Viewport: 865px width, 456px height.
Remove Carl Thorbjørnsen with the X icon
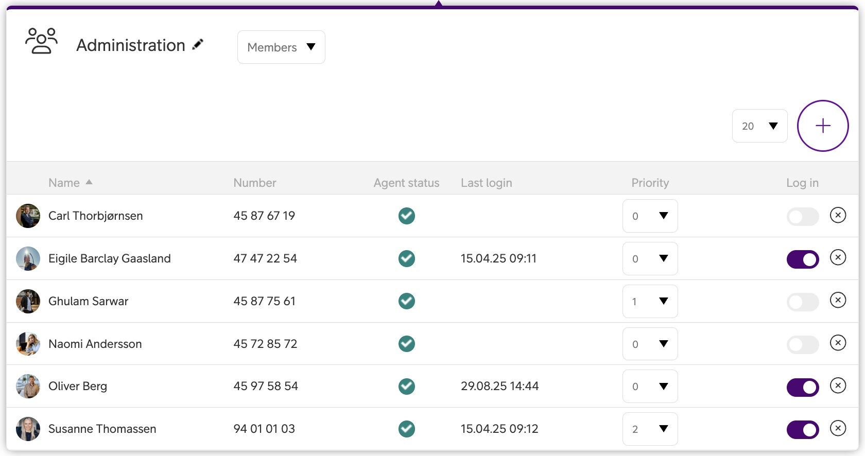click(838, 215)
